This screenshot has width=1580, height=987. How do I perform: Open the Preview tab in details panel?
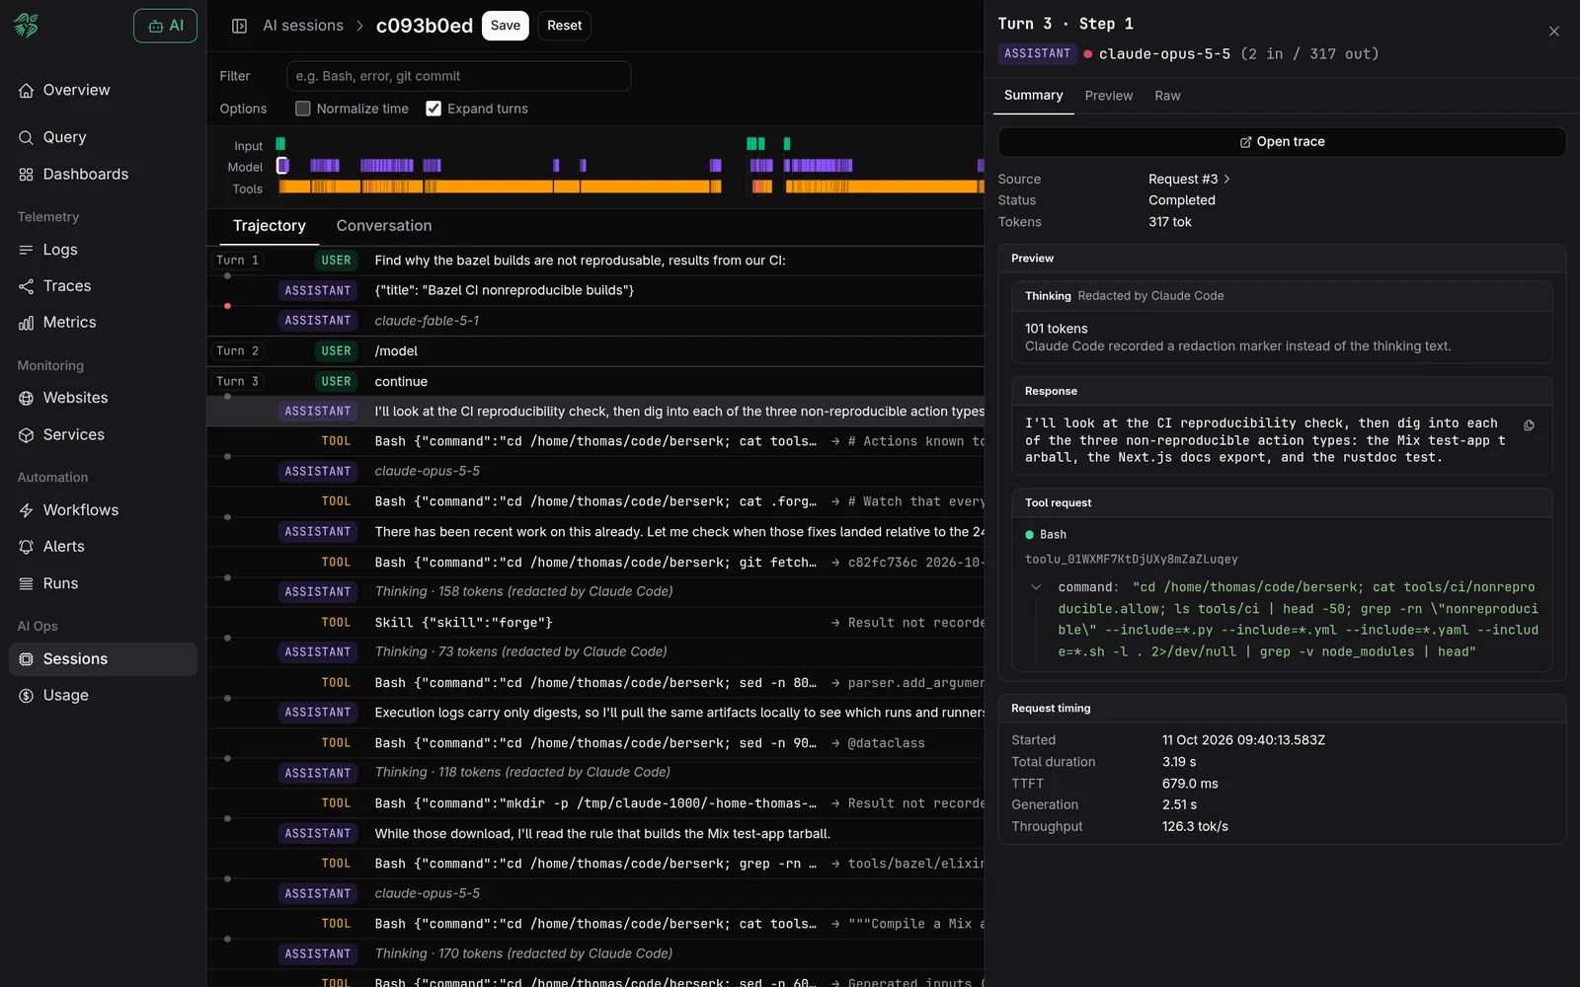tap(1109, 96)
